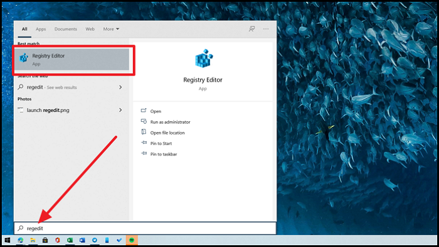Switch to the Apps tab
The height and width of the screenshot is (247, 439).
[x=41, y=29]
